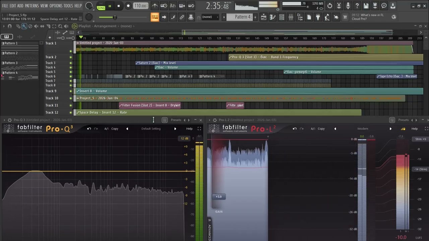Mute Track 2 using its green LED

[71, 57]
